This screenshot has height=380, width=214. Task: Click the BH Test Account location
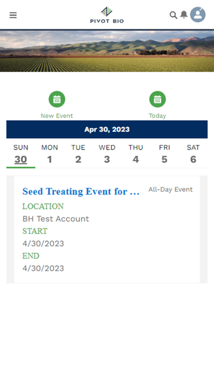(56, 219)
